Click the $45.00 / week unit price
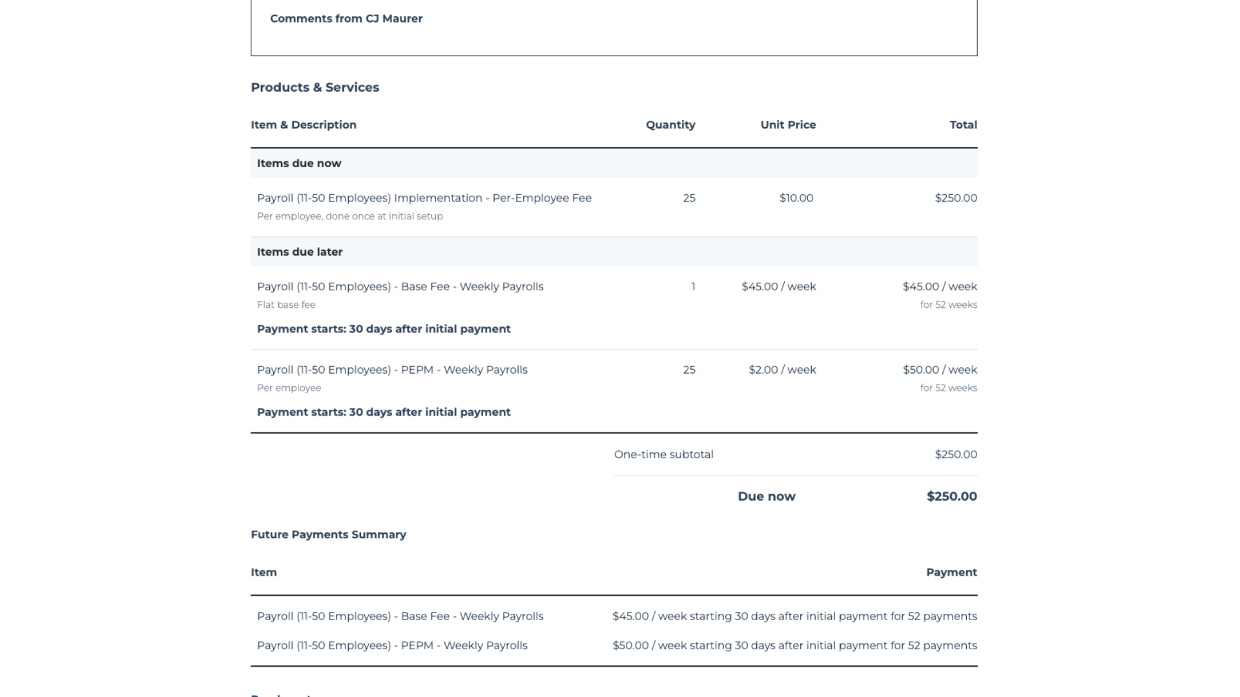Viewport: 1240px width, 697px height. (778, 287)
